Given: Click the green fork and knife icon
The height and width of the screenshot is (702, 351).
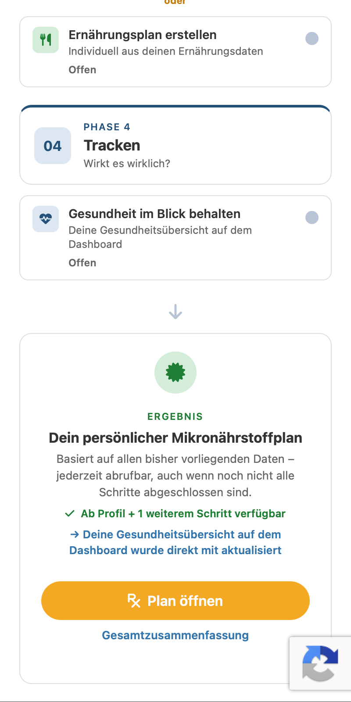Looking at the screenshot, I should 46,40.
